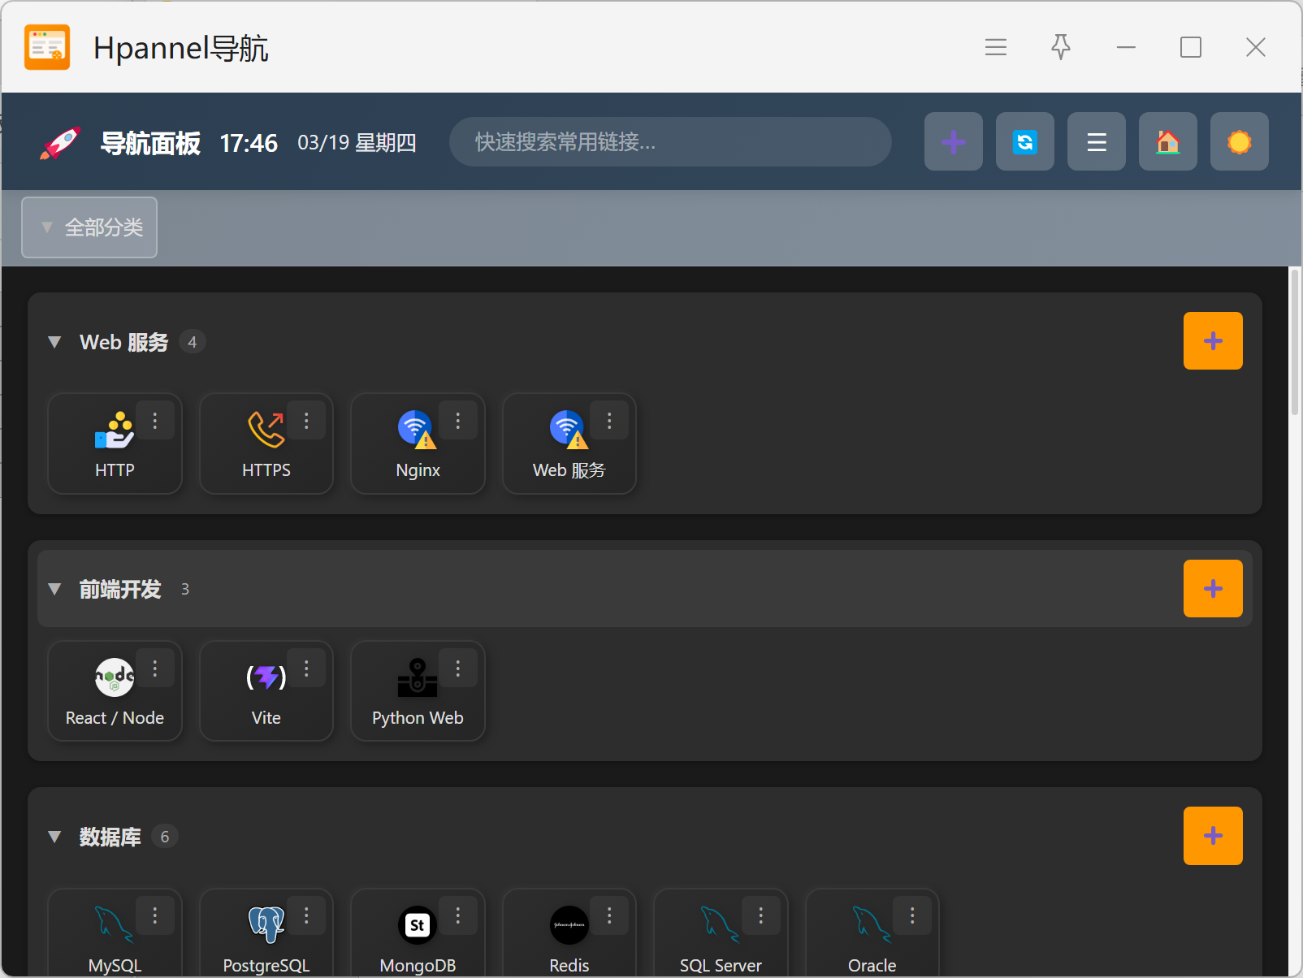Viewport: 1303px width, 978px height.
Task: Pin the window with pushpin icon
Action: click(x=1060, y=47)
